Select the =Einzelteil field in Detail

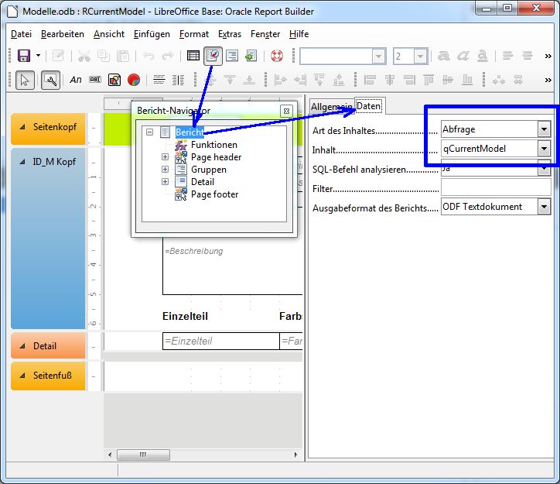coord(221,341)
